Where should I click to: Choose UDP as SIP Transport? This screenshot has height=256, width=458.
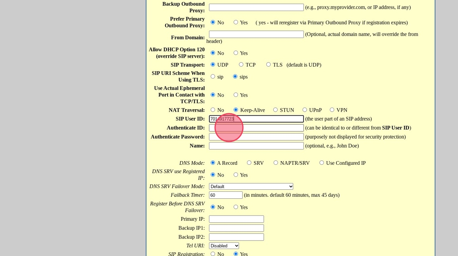click(x=213, y=64)
